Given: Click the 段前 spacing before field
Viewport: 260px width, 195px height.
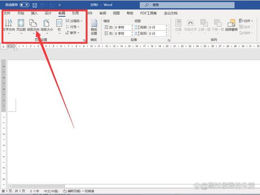Looking at the screenshot, I should point(157,27).
